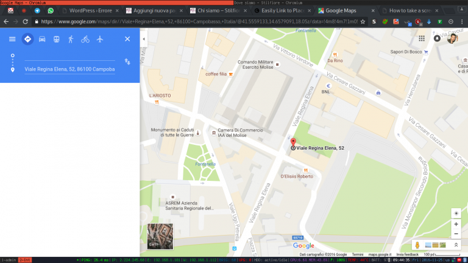Open pinned WhatsApp tab
This screenshot has width=468, height=263.
click(x=51, y=10)
